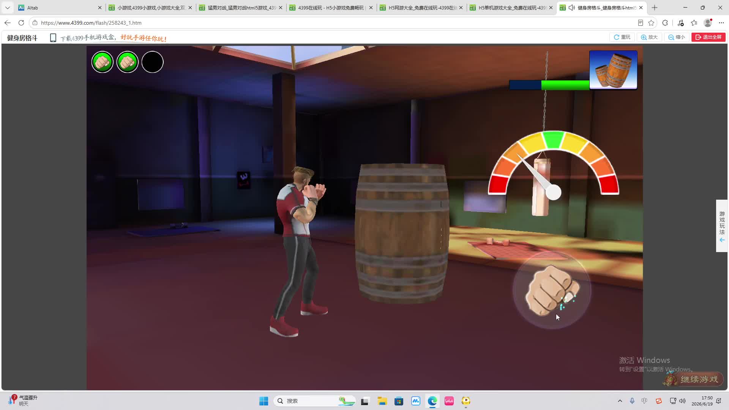Open the yellow round-face taskbar app

(466, 401)
